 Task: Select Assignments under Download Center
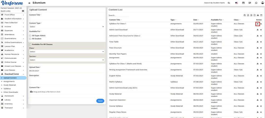9,81
